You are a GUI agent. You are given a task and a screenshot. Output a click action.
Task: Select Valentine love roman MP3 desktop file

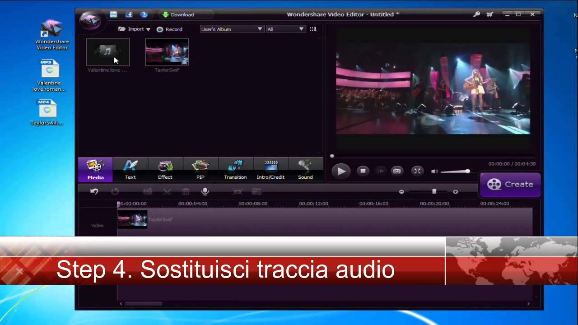(x=49, y=75)
